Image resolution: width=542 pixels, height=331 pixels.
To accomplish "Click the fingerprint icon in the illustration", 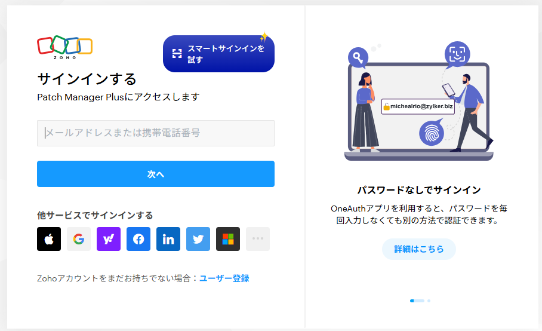I will tap(432, 133).
